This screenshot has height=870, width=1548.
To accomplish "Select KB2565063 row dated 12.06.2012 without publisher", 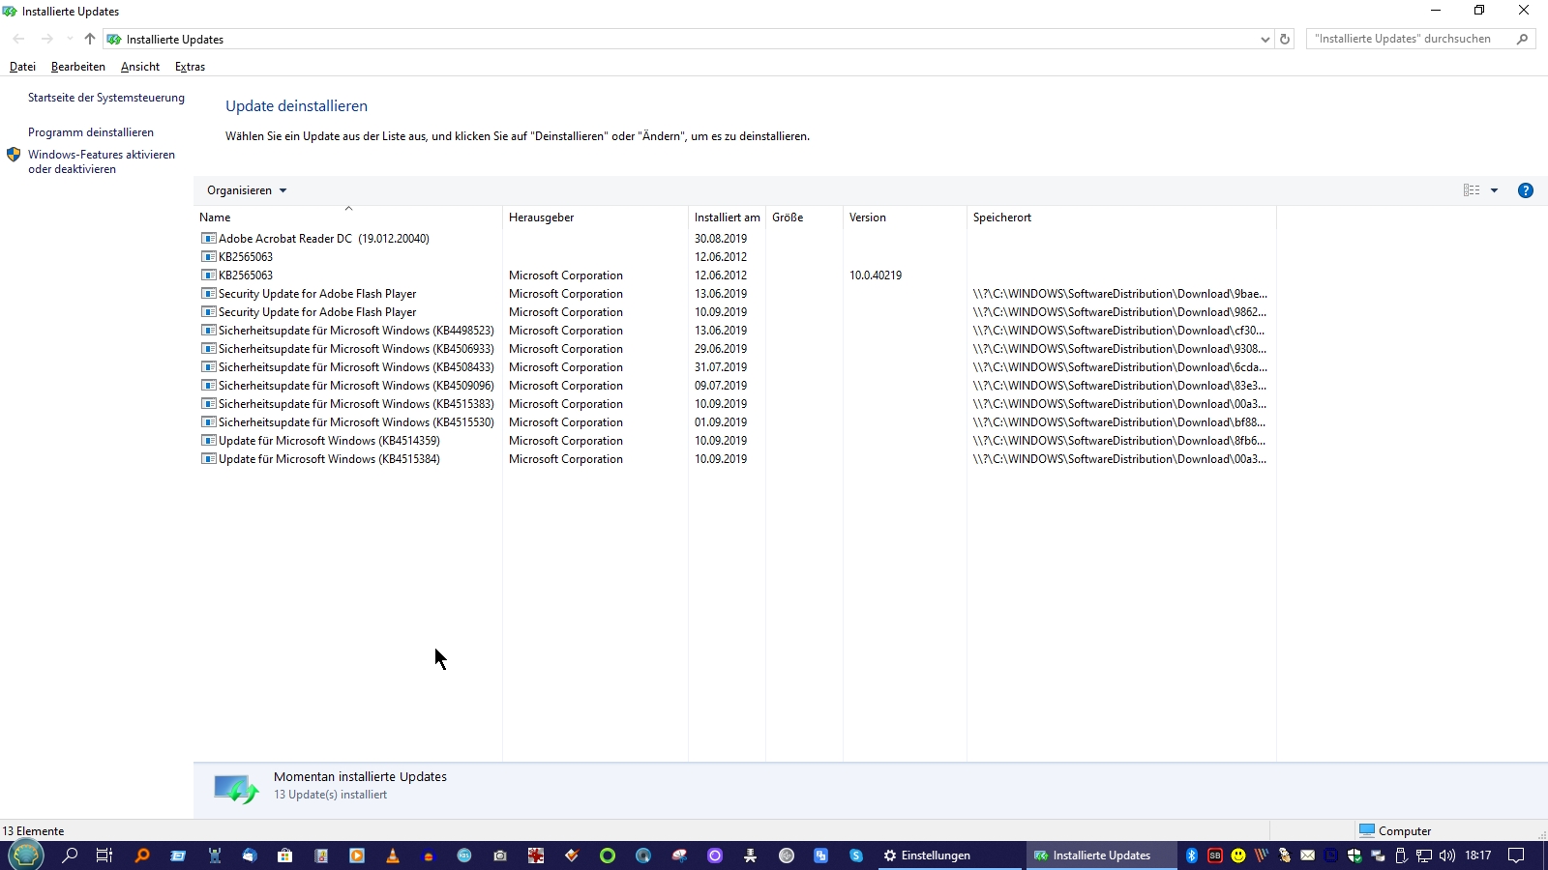I will (735, 257).
